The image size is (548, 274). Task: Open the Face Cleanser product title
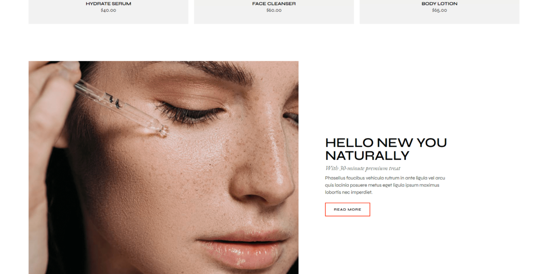tap(274, 4)
